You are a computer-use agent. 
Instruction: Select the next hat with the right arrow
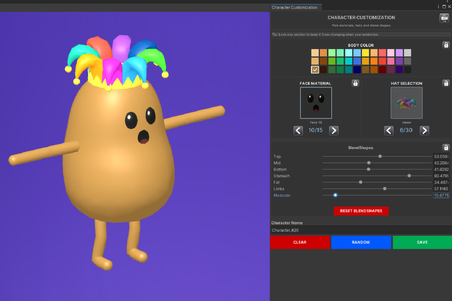click(x=425, y=130)
